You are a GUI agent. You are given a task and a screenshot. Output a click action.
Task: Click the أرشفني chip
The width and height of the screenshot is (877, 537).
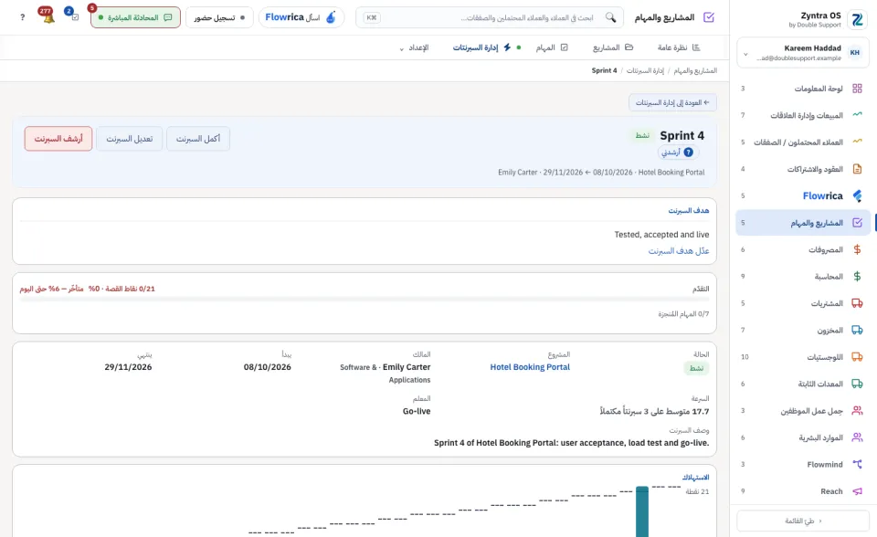coord(679,153)
